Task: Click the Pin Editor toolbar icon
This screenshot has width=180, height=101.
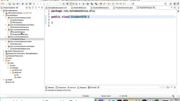Action: [133, 4]
